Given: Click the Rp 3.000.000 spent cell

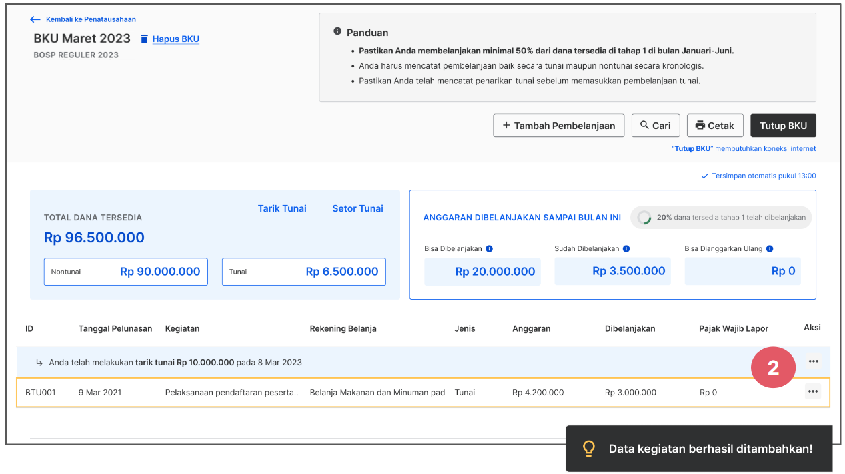Looking at the screenshot, I should [630, 393].
